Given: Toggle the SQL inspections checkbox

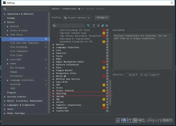Looking at the screenshot, I should tap(107, 99).
